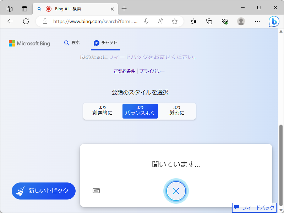Switch to the 検索 tab
The width and height of the screenshot is (284, 213).
[x=72, y=43]
